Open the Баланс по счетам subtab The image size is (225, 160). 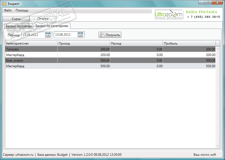pyautogui.click(x=19, y=26)
